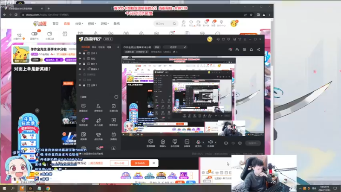Image resolution: width=341 pixels, height=192 pixels.
Task: Select fourth scene tab in companion
Action: (109, 47)
